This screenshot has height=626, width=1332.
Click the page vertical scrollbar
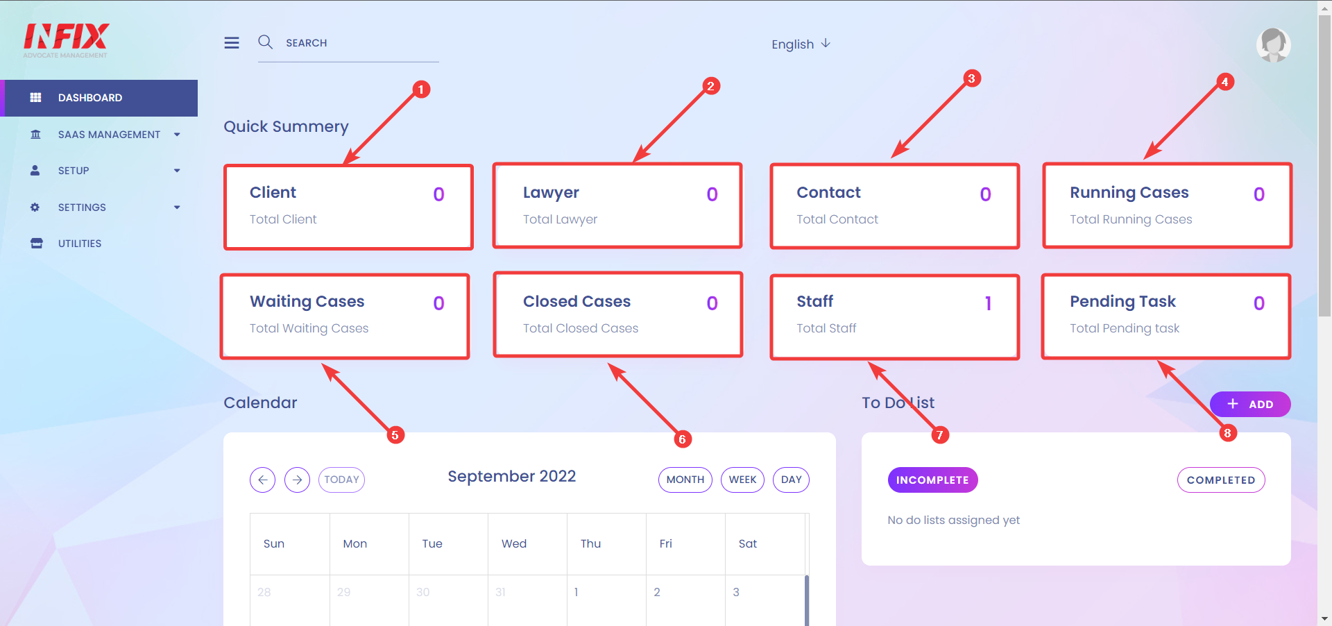tap(1324, 167)
